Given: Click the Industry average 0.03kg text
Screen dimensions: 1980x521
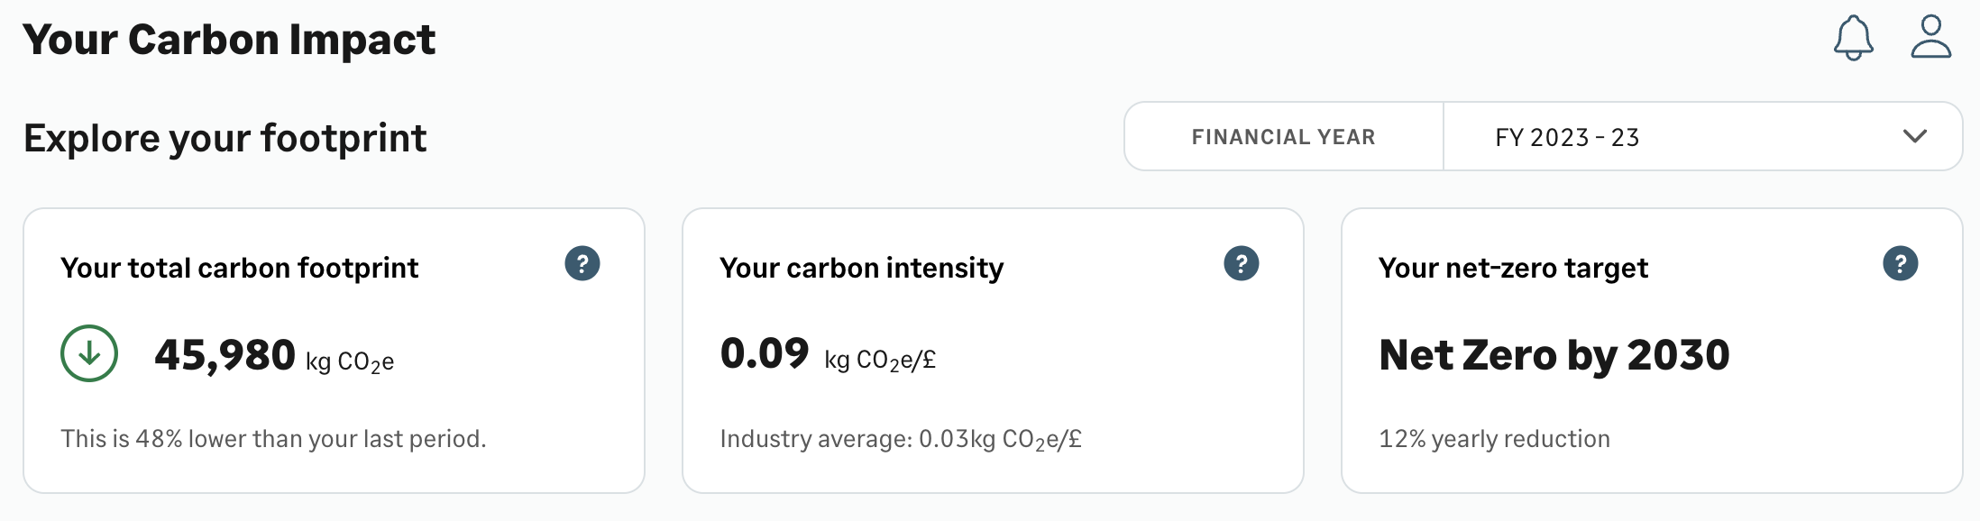Looking at the screenshot, I should [901, 440].
